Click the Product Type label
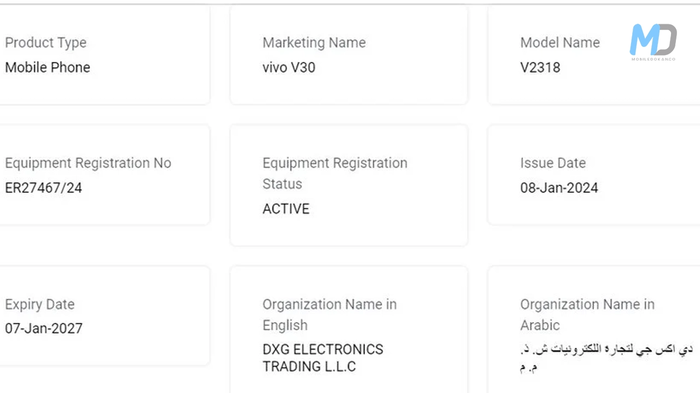 (x=46, y=43)
